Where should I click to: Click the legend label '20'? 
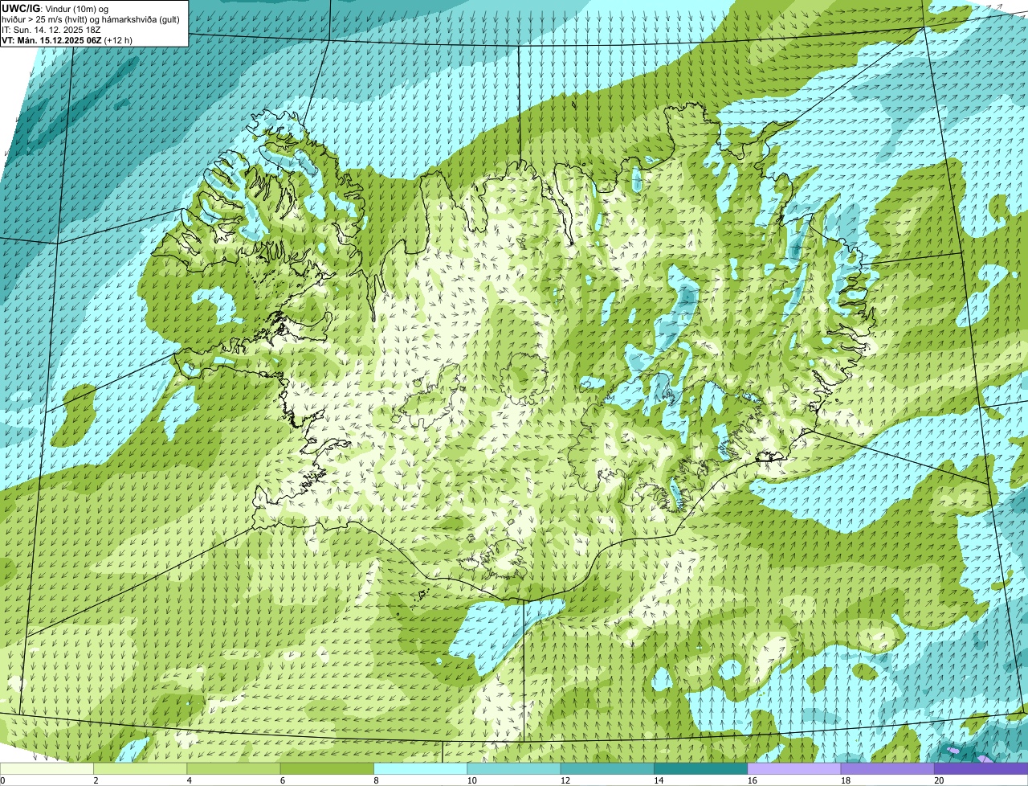pos(939,780)
